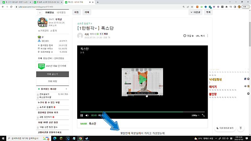The image size is (251, 141).
Task: Open the cafe profile image
Action: pos(42,22)
